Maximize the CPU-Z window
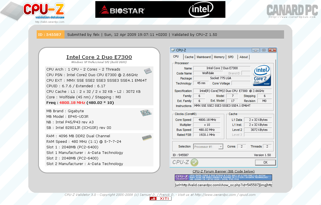The image size is (321, 205). coord(264,50)
